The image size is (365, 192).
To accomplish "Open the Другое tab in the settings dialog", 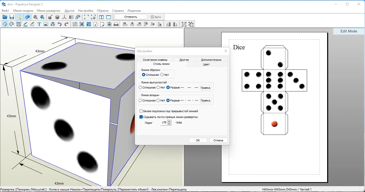I will (184, 60).
